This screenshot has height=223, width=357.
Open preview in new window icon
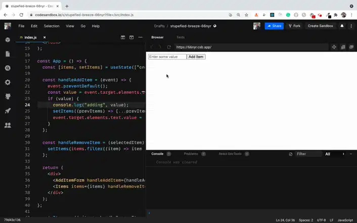pyautogui.click(x=351, y=47)
